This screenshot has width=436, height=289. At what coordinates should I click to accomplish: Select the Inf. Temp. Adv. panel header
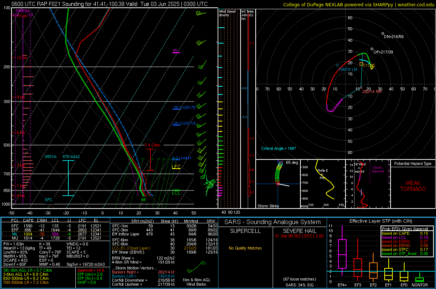(x=248, y=15)
